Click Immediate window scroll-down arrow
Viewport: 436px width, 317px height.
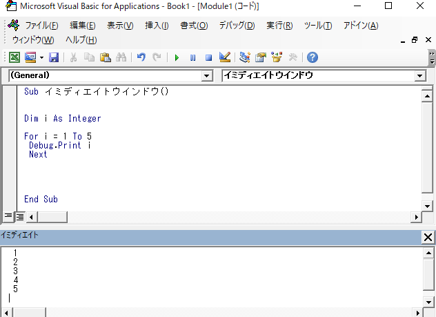click(x=428, y=302)
